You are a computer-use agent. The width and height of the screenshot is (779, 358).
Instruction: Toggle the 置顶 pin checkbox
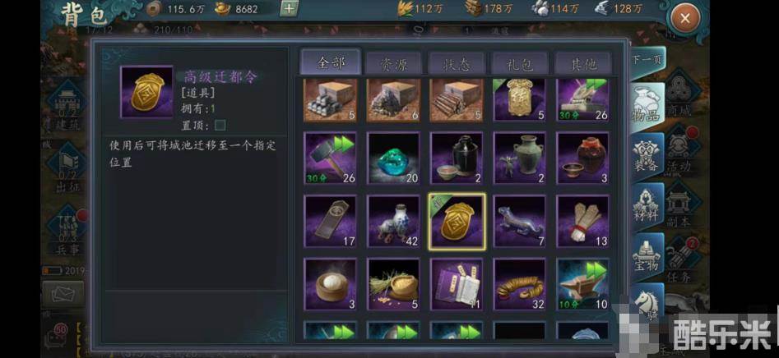[x=220, y=125]
